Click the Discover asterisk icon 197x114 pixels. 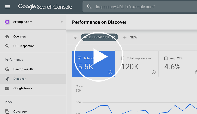pos(7,79)
